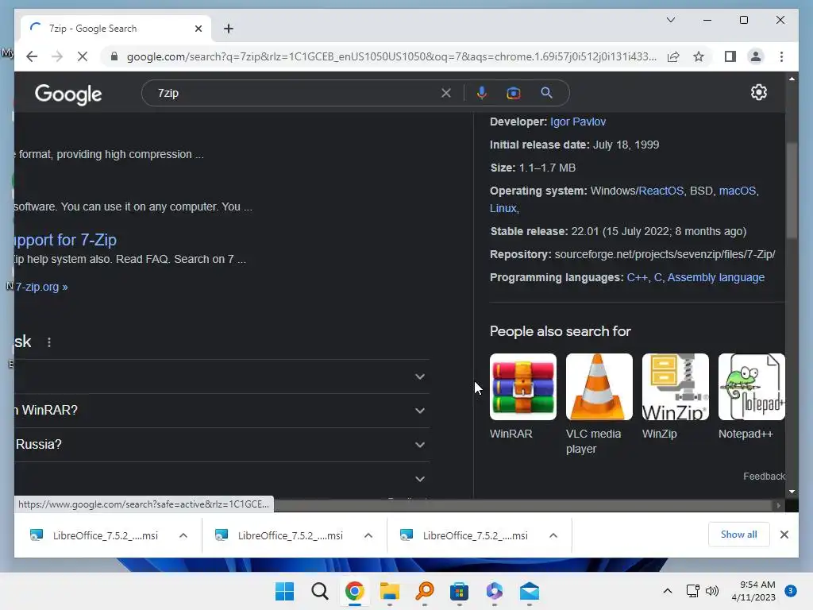This screenshot has height=610, width=813.
Task: Stop the page loading with the X button
Action: 83,56
